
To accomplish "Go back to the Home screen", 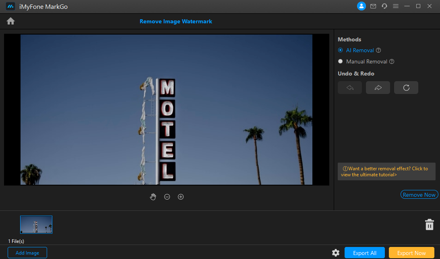I will point(10,21).
